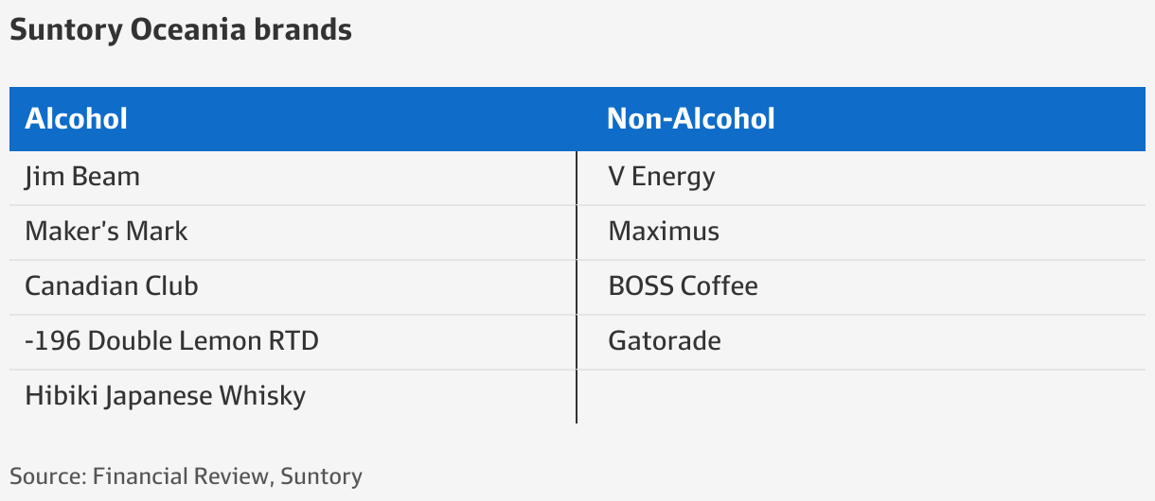Click the vertical divider between the two columns
1155x501 pixels.
click(577, 287)
